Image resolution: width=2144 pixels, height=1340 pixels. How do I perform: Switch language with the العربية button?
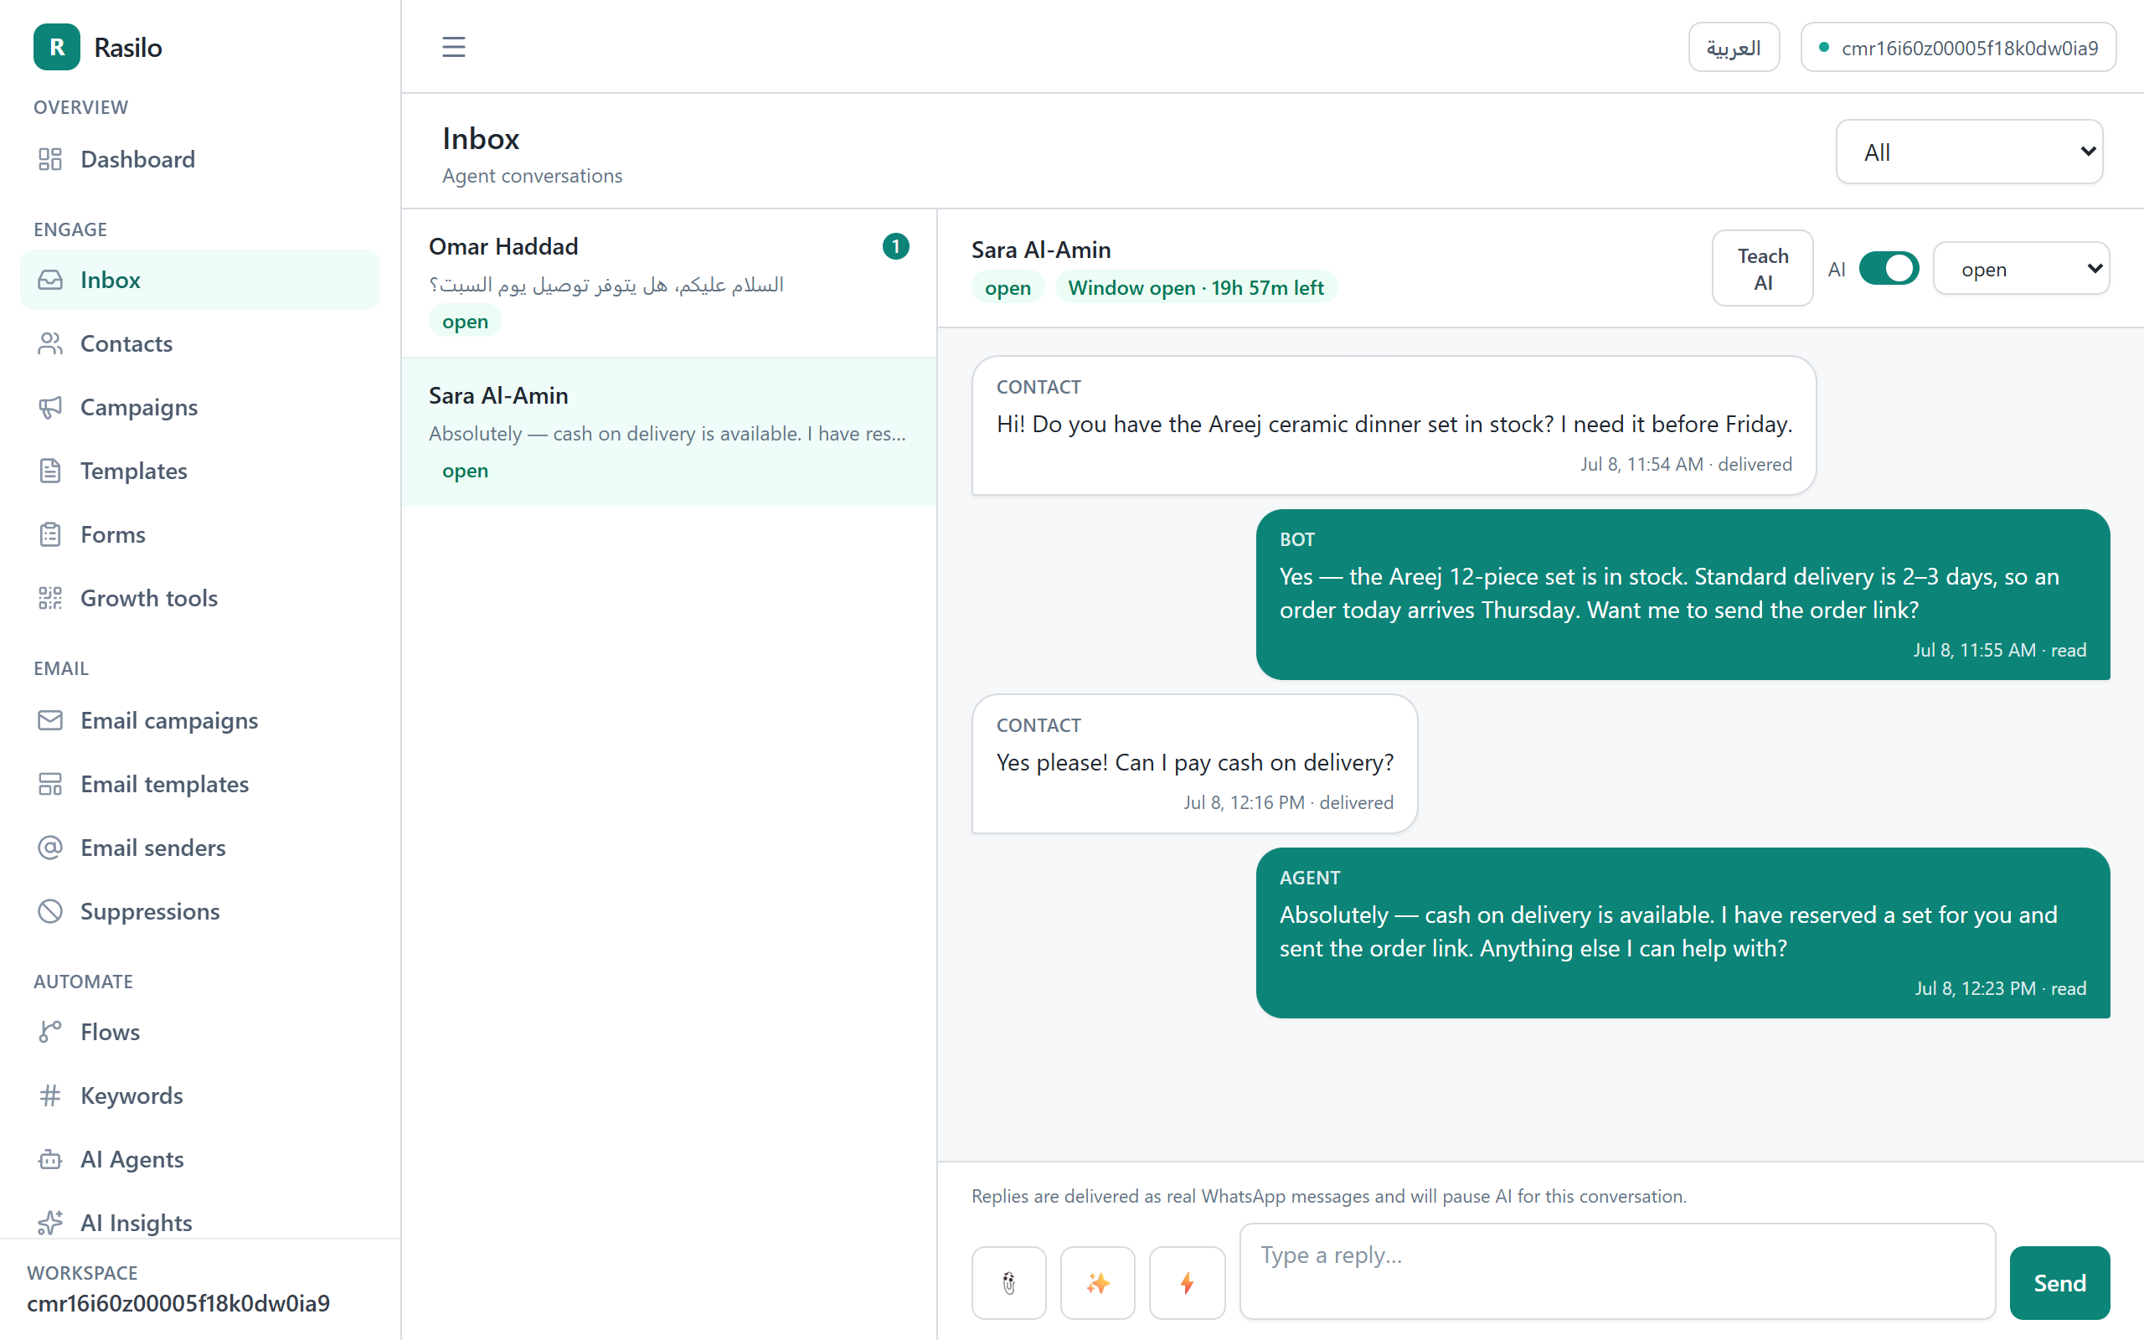pos(1734,47)
